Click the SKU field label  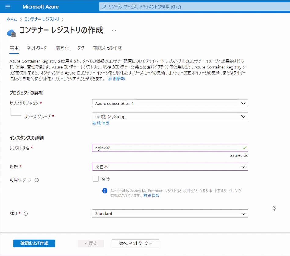[13, 214]
